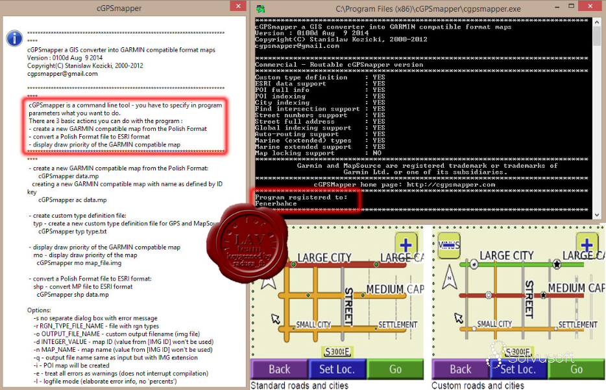This screenshot has width=606, height=390.
Task: Click Go on the Custom roads map
Action: [576, 369]
